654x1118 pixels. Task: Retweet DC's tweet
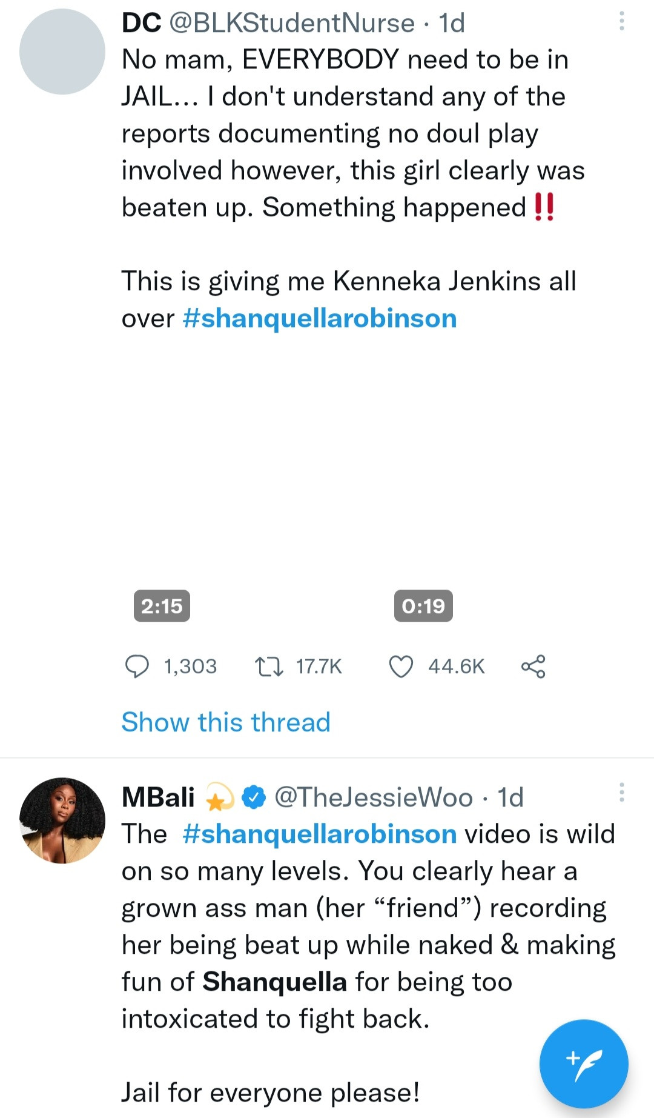[268, 666]
